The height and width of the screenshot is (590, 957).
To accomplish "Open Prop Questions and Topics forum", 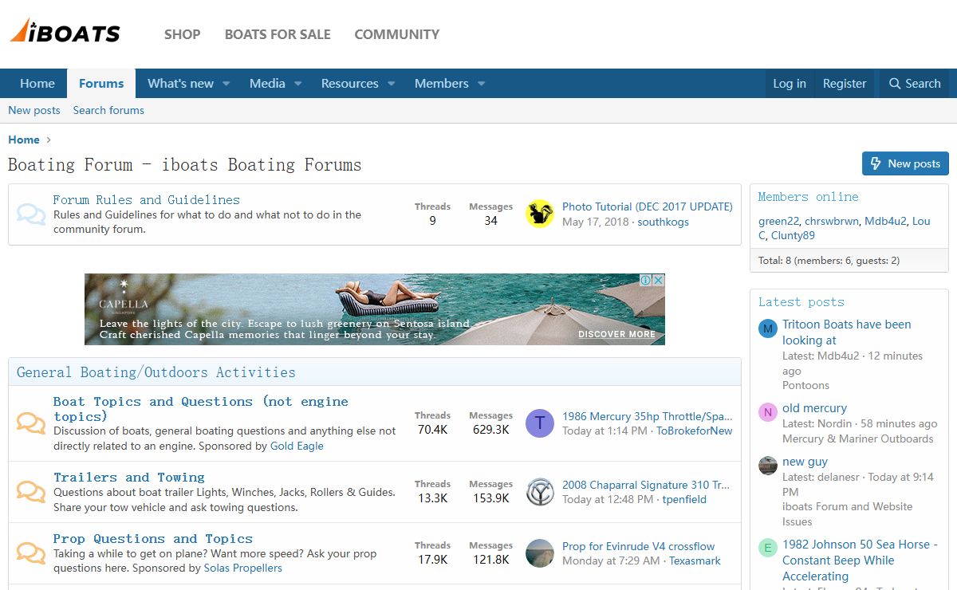I will pos(153,538).
